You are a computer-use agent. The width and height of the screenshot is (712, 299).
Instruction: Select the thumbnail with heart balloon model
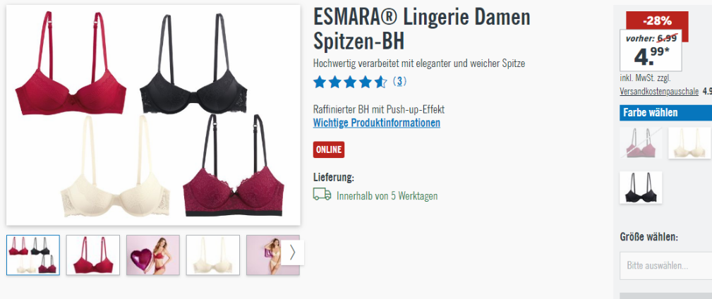click(x=153, y=255)
